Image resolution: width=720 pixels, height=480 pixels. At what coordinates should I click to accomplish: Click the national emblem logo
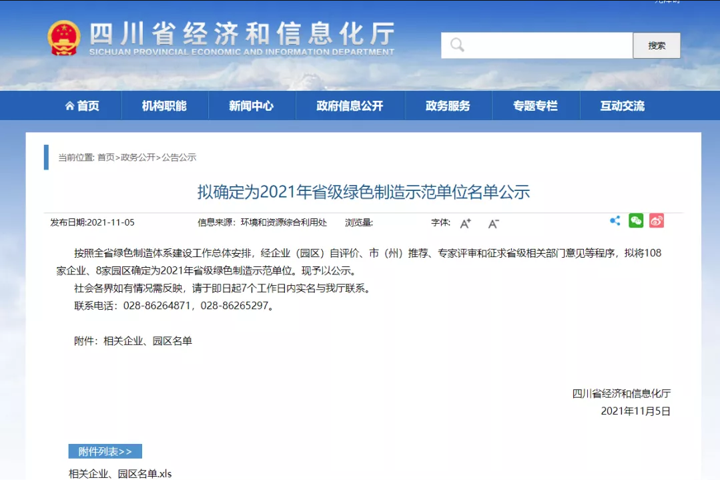click(x=63, y=38)
